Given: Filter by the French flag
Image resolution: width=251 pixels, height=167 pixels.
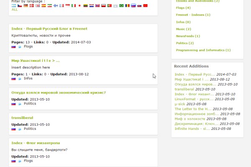Looking at the screenshot, I should [x=61, y=5].
